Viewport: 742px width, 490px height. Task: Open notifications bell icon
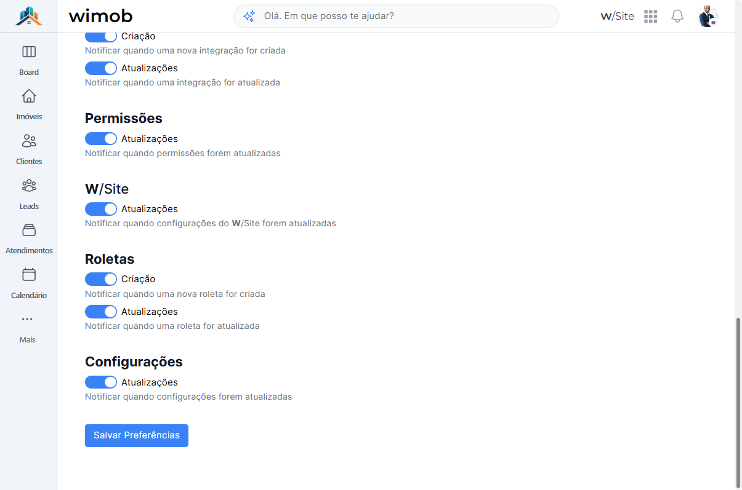click(677, 17)
